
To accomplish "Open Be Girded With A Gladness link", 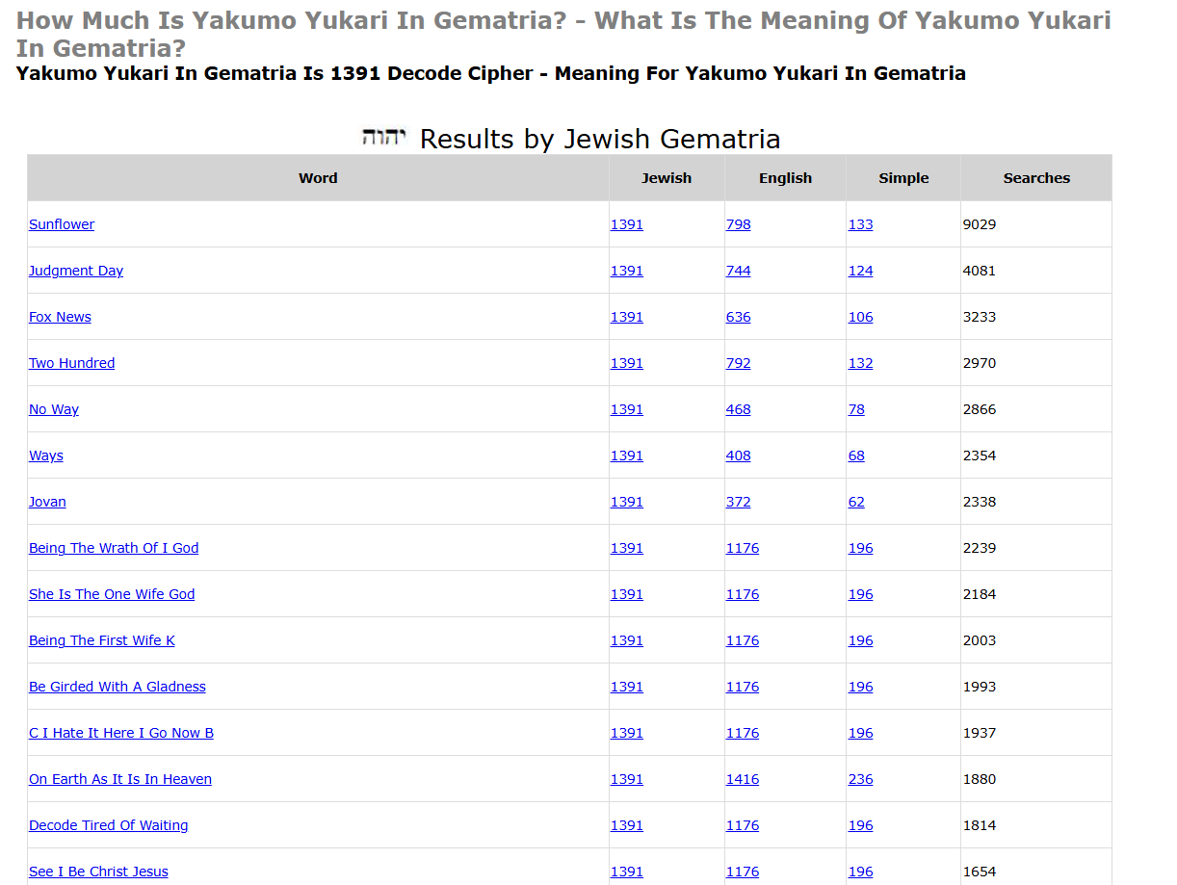I will [x=118, y=687].
